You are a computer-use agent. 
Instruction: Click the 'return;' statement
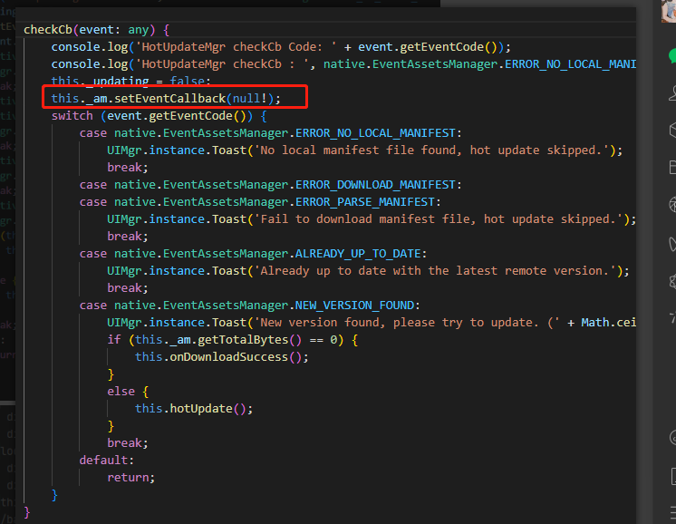pyautogui.click(x=131, y=478)
